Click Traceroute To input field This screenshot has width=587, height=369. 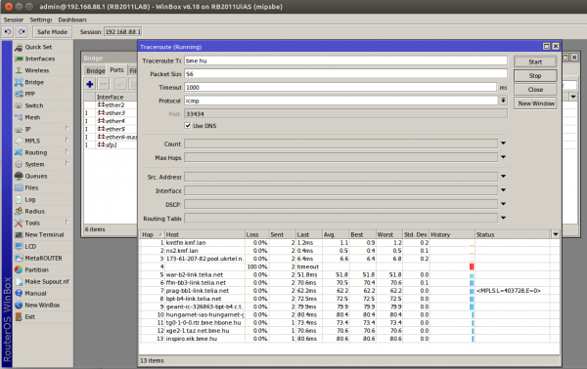(345, 61)
